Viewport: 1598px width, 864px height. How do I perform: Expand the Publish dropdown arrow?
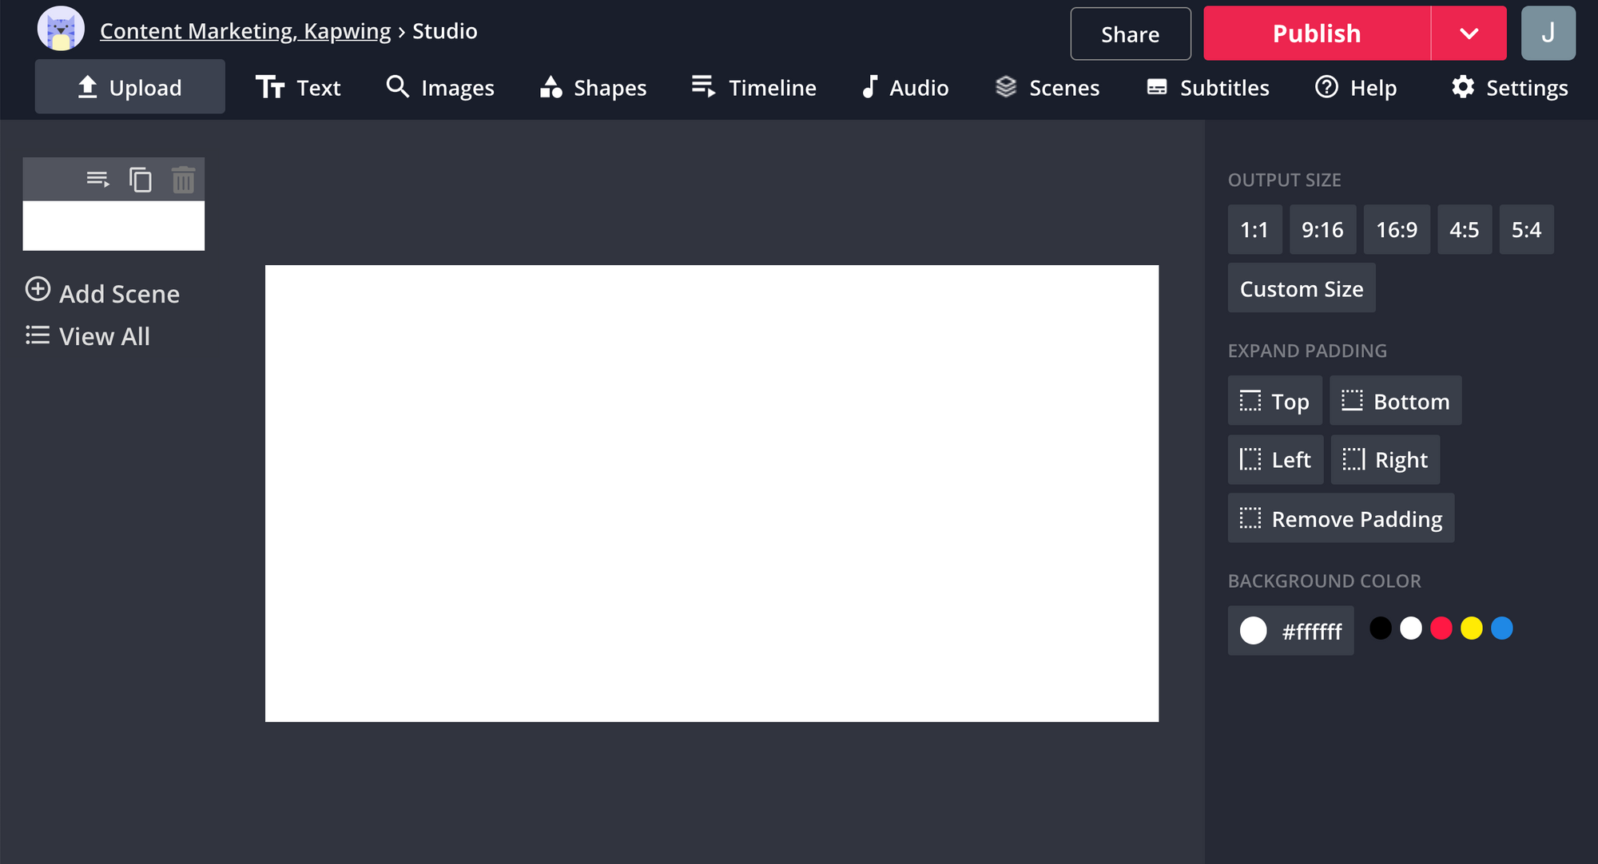pos(1469,34)
